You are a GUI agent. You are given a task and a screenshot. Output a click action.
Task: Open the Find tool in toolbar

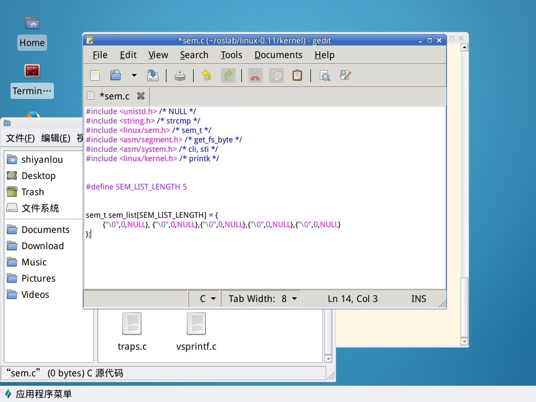(325, 75)
